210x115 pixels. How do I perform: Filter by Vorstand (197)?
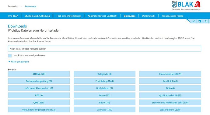104,110
